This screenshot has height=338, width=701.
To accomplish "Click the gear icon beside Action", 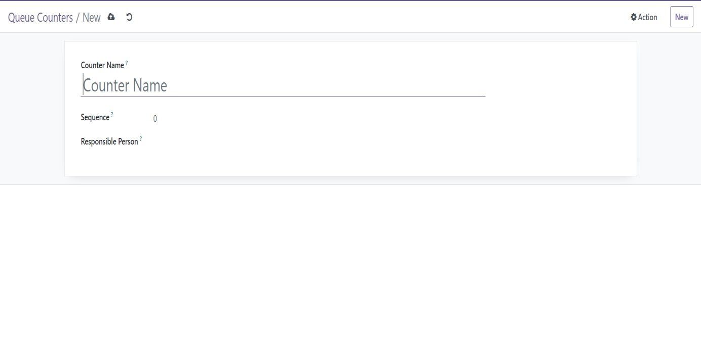I will coord(633,17).
